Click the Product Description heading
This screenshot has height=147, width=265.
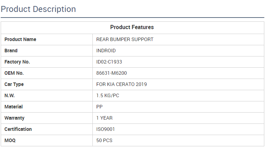coord(38,9)
